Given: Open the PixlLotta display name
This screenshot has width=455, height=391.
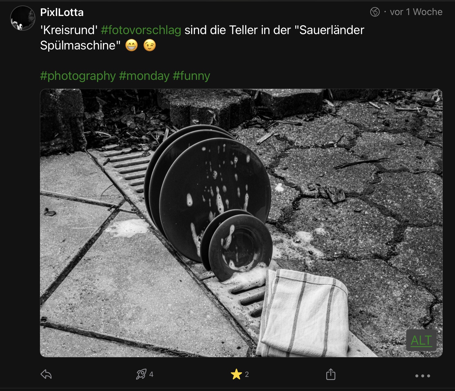Looking at the screenshot, I should click(62, 12).
